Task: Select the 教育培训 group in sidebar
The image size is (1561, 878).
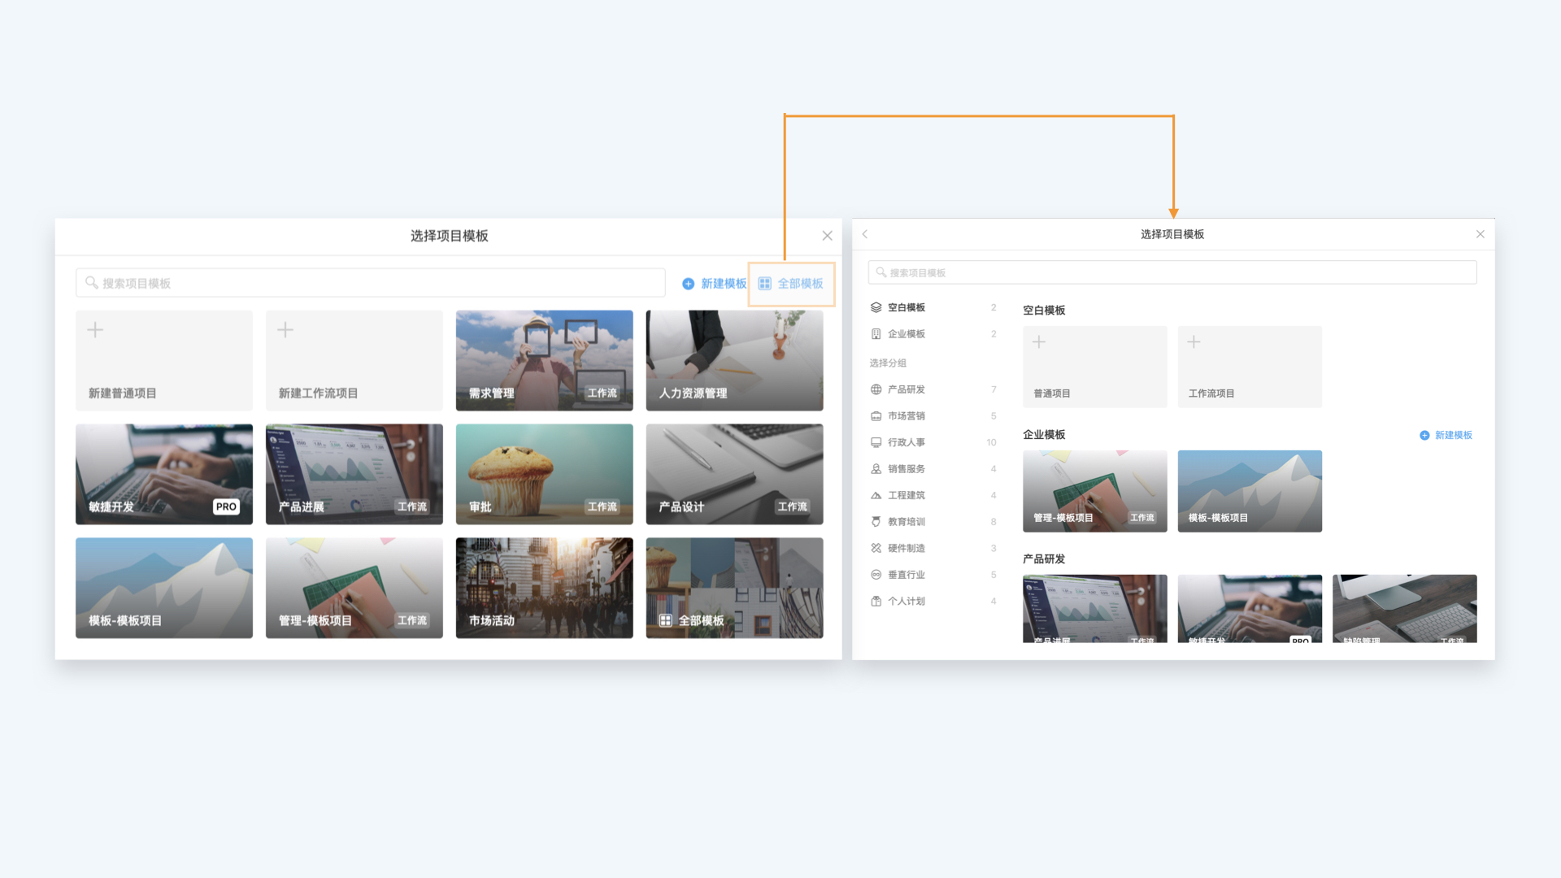Action: [933, 522]
